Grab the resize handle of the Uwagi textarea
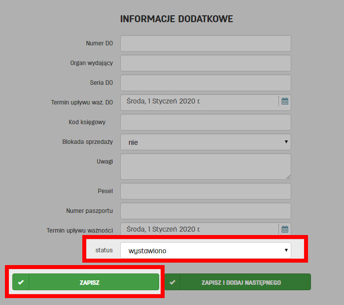The height and width of the screenshot is (305, 344). click(x=288, y=176)
